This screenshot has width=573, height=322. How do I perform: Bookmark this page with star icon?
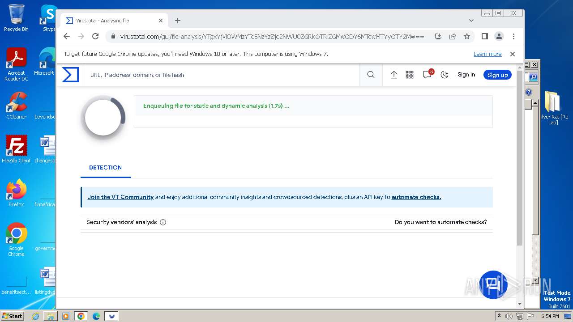(467, 36)
